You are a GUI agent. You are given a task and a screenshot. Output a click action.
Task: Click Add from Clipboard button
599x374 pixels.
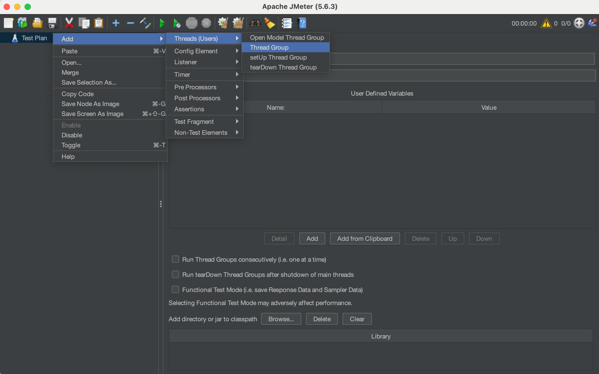coord(365,238)
